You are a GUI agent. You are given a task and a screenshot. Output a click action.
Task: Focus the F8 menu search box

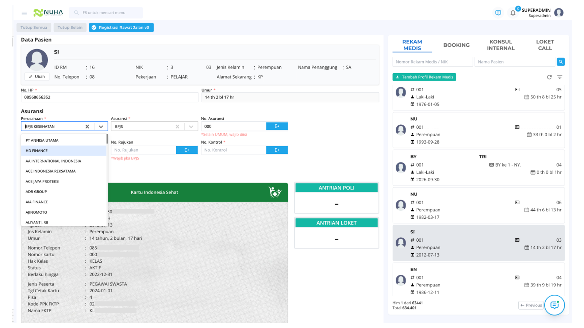[106, 13]
